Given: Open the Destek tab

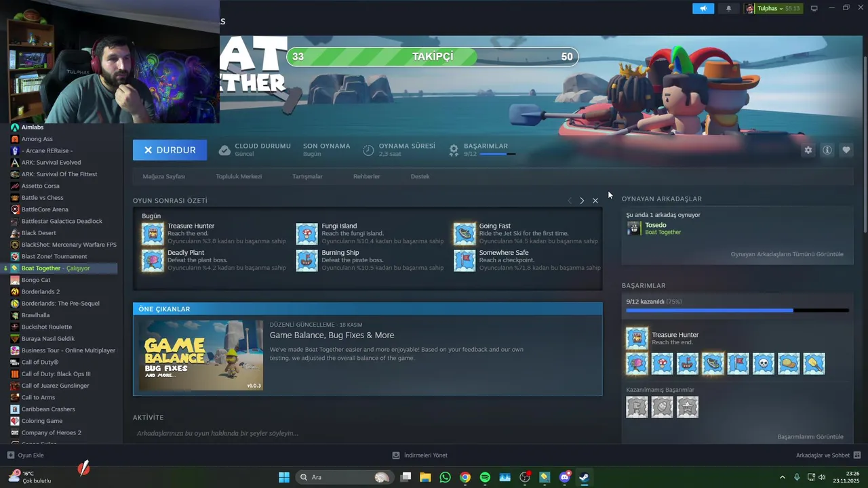Looking at the screenshot, I should click(420, 176).
